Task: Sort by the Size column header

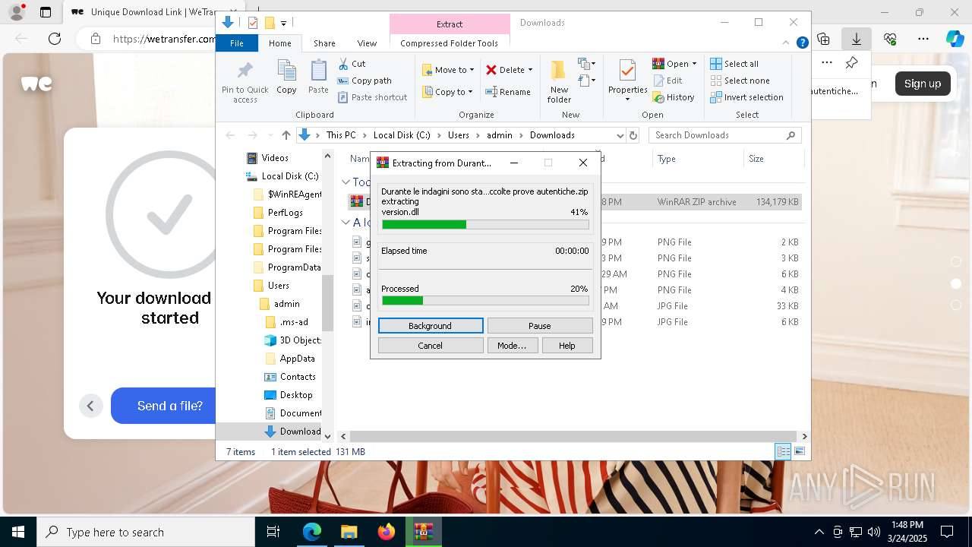Action: 773,159
